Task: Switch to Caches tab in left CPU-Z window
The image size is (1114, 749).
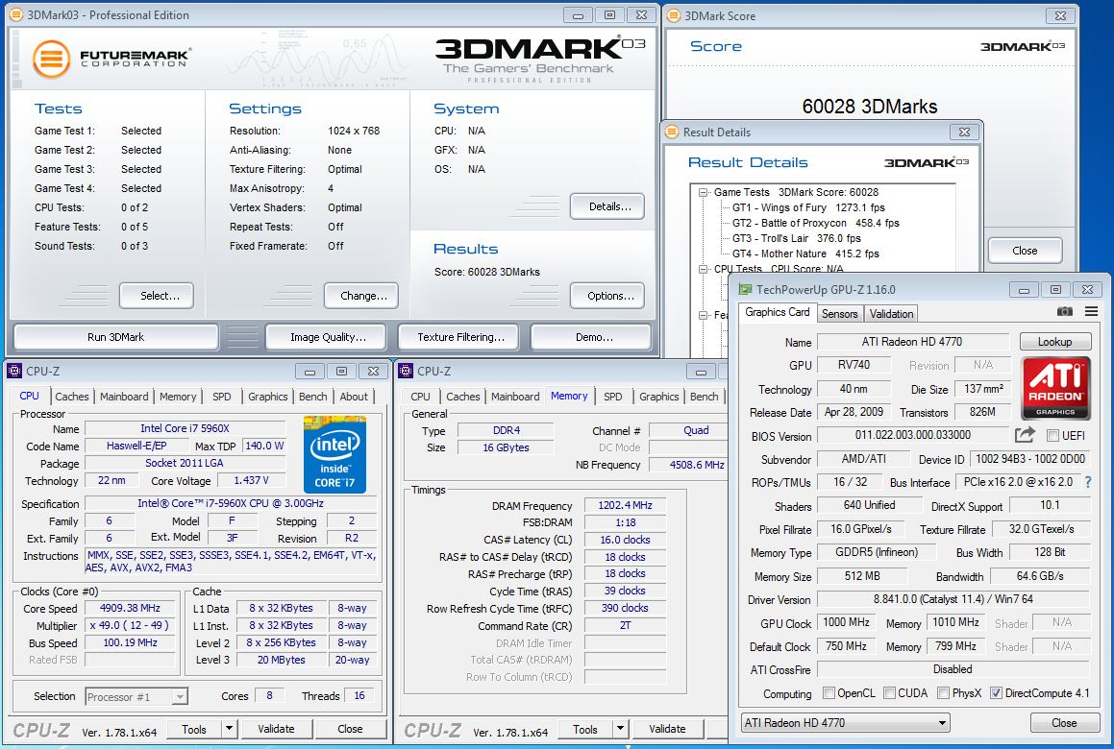Action: tap(72, 397)
